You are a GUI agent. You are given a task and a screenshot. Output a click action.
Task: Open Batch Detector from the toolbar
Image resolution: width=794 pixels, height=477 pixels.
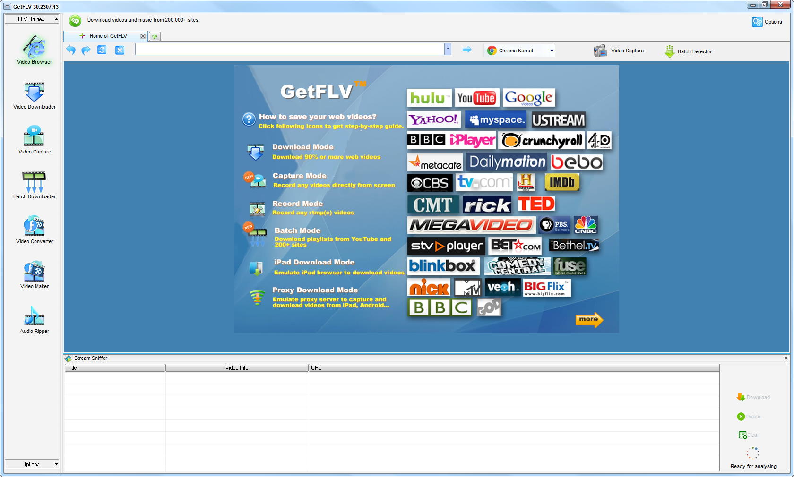coord(688,51)
